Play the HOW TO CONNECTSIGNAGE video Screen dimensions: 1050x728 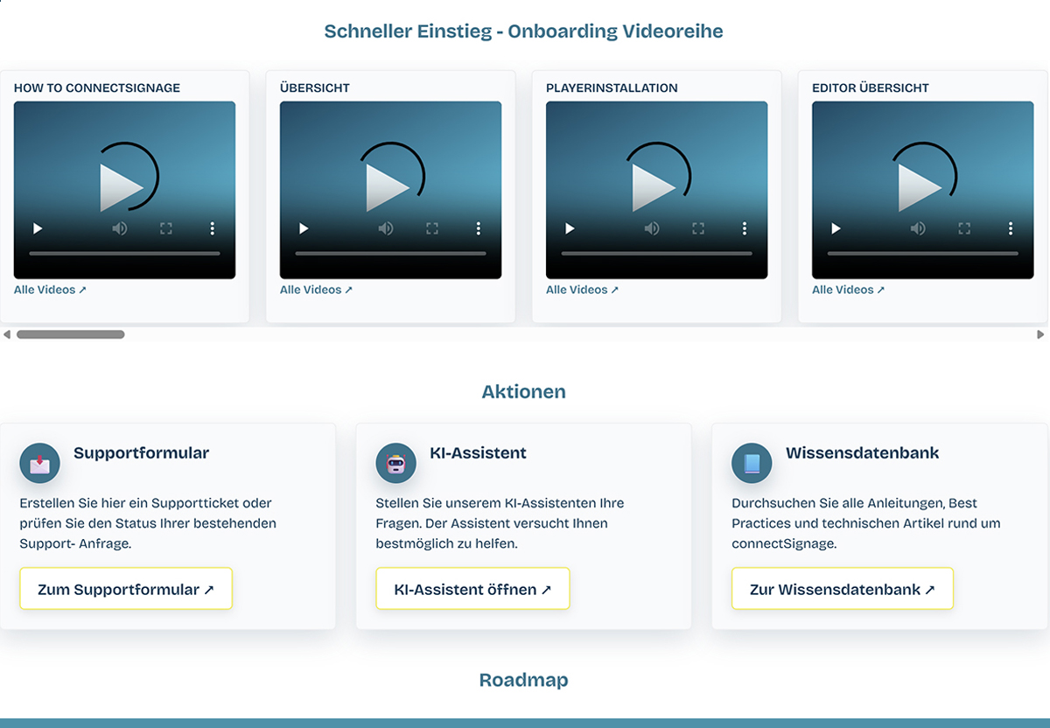click(x=38, y=228)
